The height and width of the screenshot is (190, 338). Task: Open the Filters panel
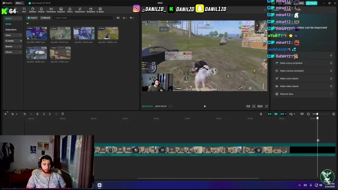70,10
